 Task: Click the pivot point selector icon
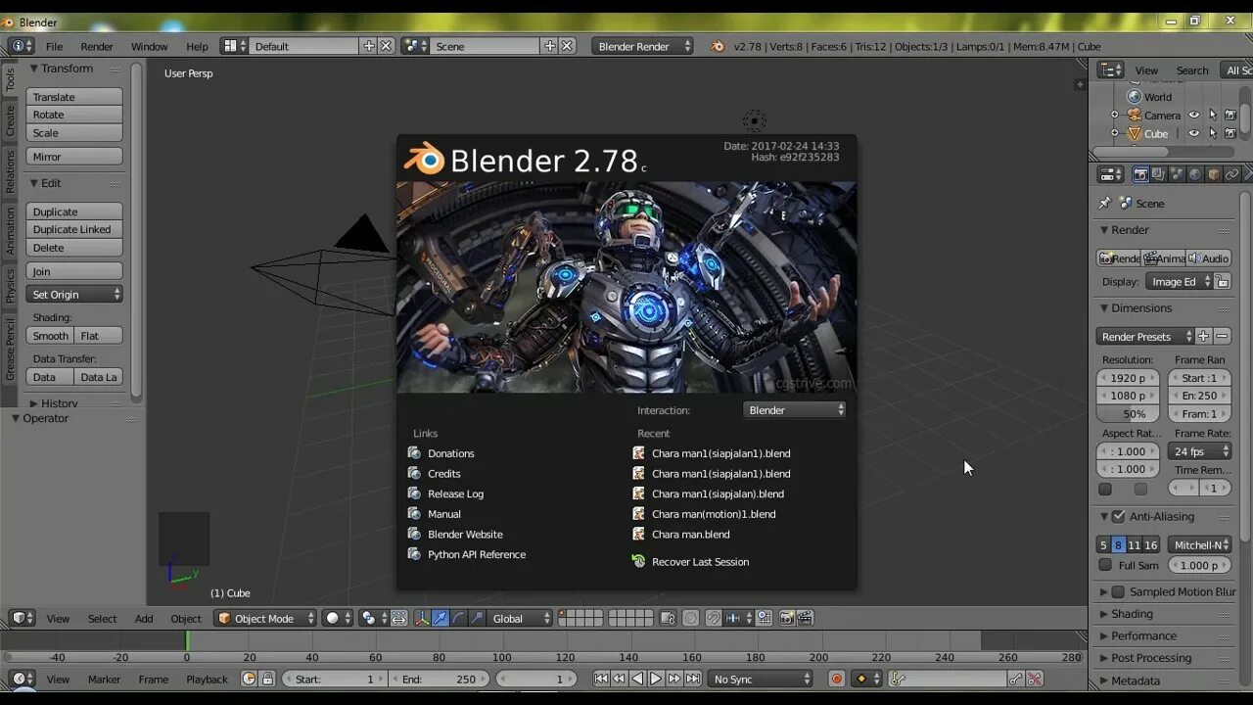[372, 618]
